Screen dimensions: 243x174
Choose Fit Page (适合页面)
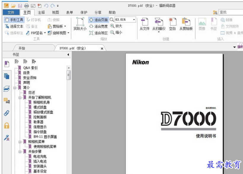tap(99, 20)
